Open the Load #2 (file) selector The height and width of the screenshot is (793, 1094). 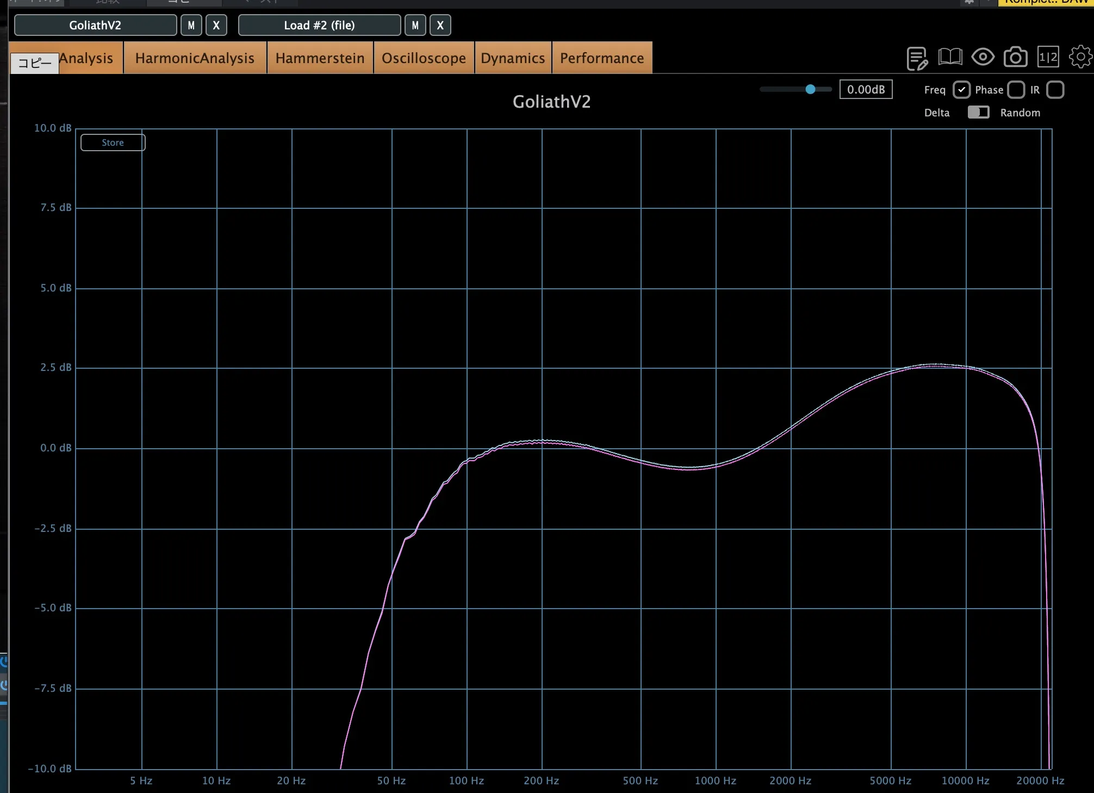(319, 26)
